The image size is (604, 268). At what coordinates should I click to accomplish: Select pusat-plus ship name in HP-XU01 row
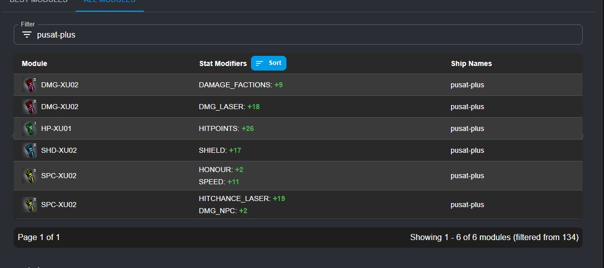pyautogui.click(x=467, y=128)
